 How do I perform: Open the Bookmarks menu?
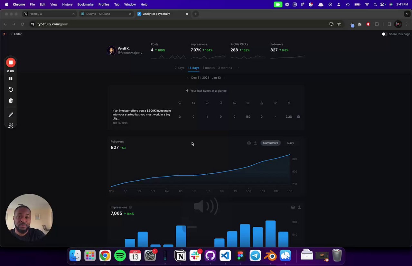(x=85, y=5)
